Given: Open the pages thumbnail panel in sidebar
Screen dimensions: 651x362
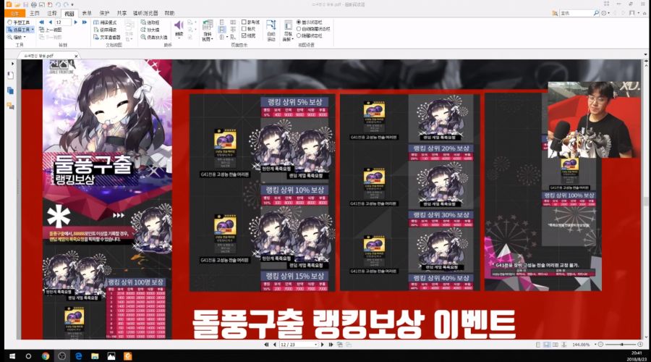Looking at the screenshot, I should coord(11,90).
